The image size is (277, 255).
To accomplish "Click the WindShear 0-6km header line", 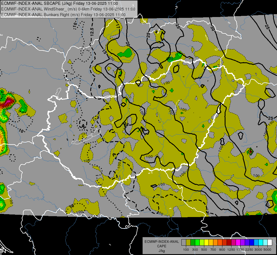I will 68,9.
